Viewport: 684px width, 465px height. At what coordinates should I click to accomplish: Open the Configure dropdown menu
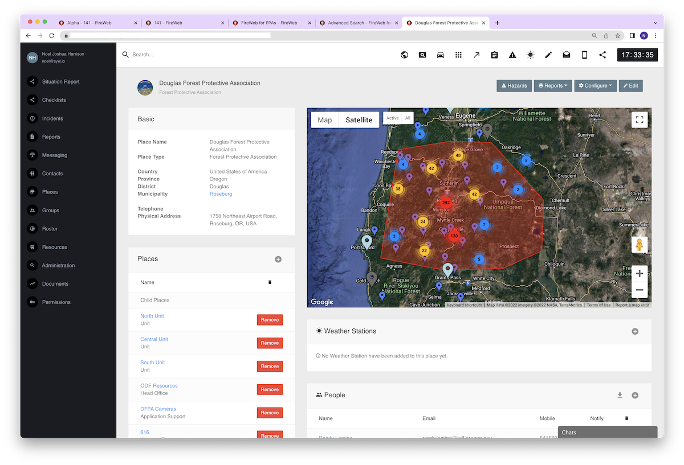(x=595, y=86)
